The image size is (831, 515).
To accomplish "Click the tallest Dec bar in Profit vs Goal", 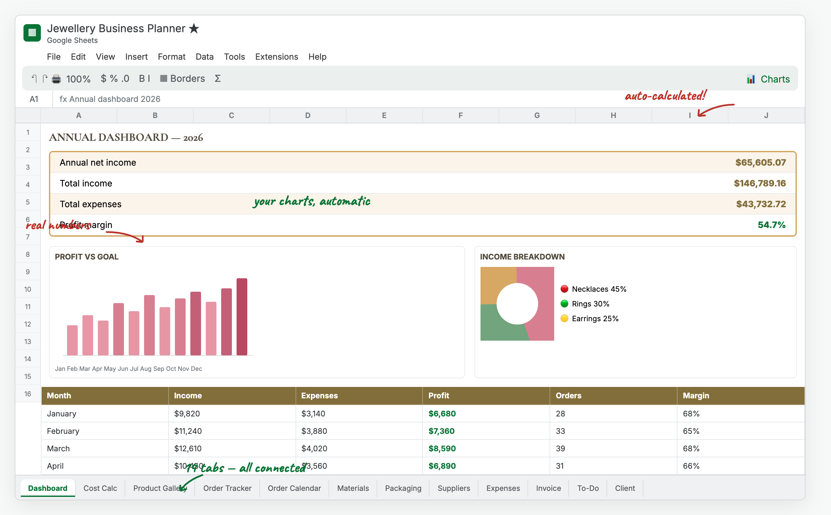I will (242, 317).
